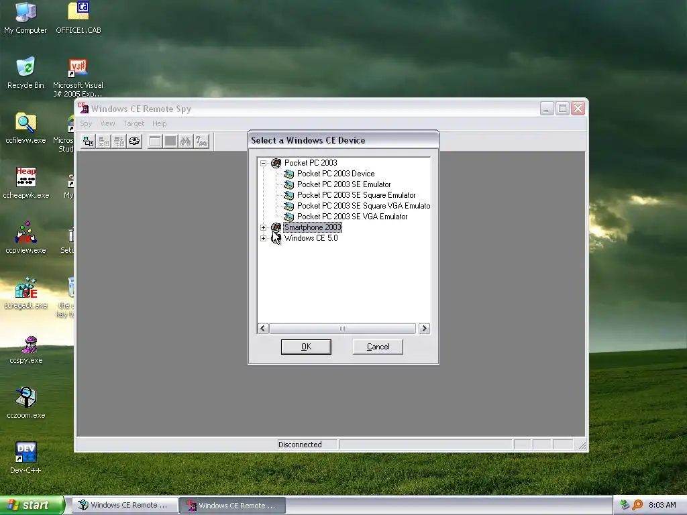Select the Dev-C++ desktop shortcut
Image resolution: width=687 pixels, height=515 pixels.
tap(25, 457)
